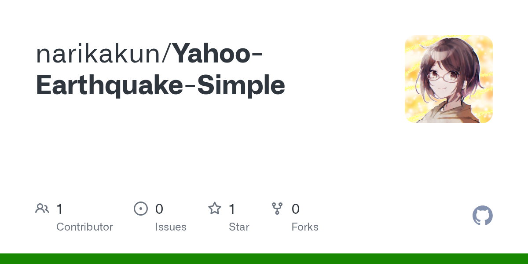Viewport: 528px width, 264px height.
Task: Open the narikakun profile avatar image
Action: (x=448, y=79)
